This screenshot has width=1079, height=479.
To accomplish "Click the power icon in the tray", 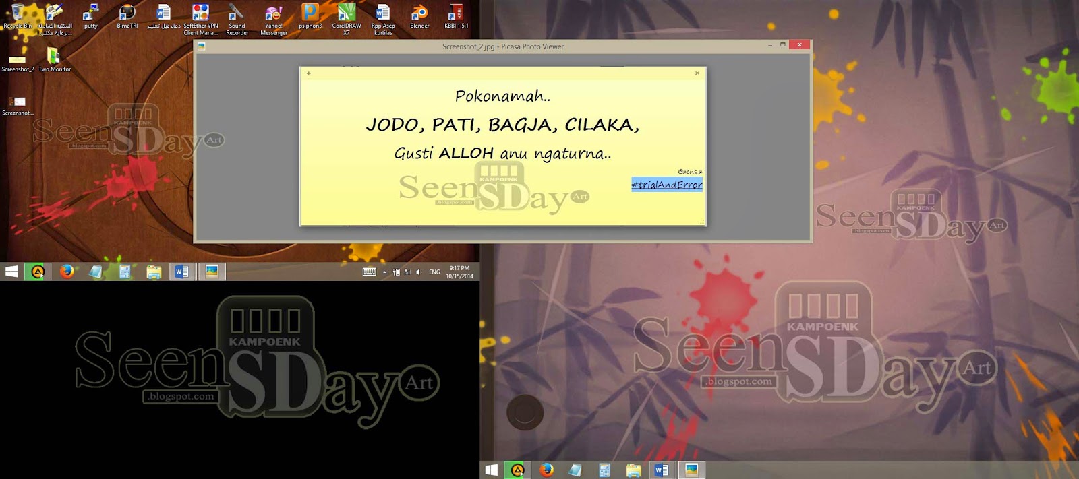I will click(396, 272).
